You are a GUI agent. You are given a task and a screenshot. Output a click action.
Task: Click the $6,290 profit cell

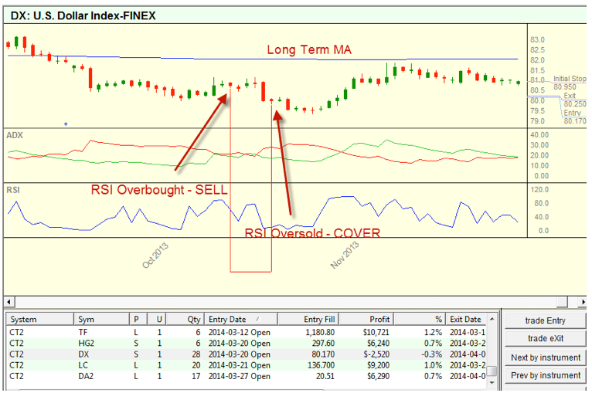[378, 376]
